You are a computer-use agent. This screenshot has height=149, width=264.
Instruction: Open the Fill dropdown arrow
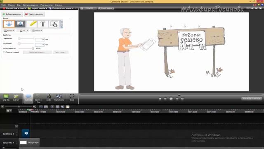pos(28,31)
